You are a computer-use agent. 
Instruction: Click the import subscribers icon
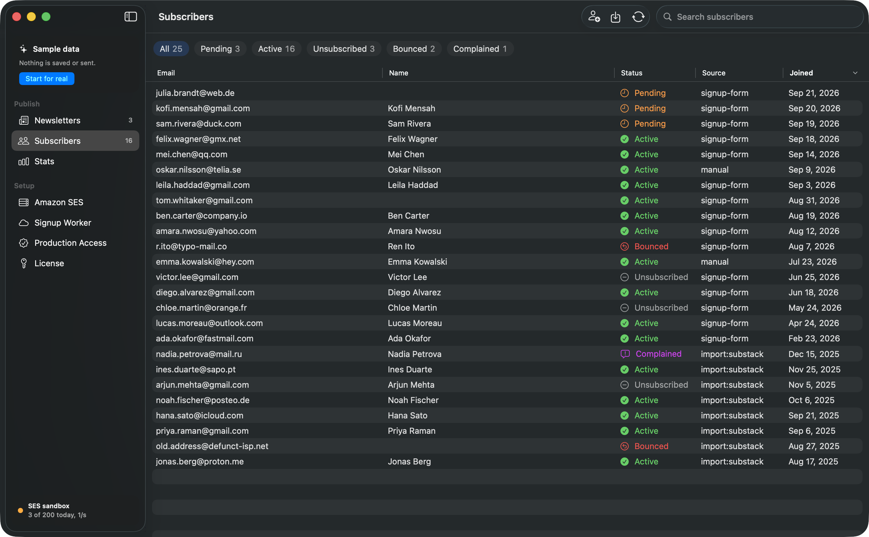[x=616, y=17]
